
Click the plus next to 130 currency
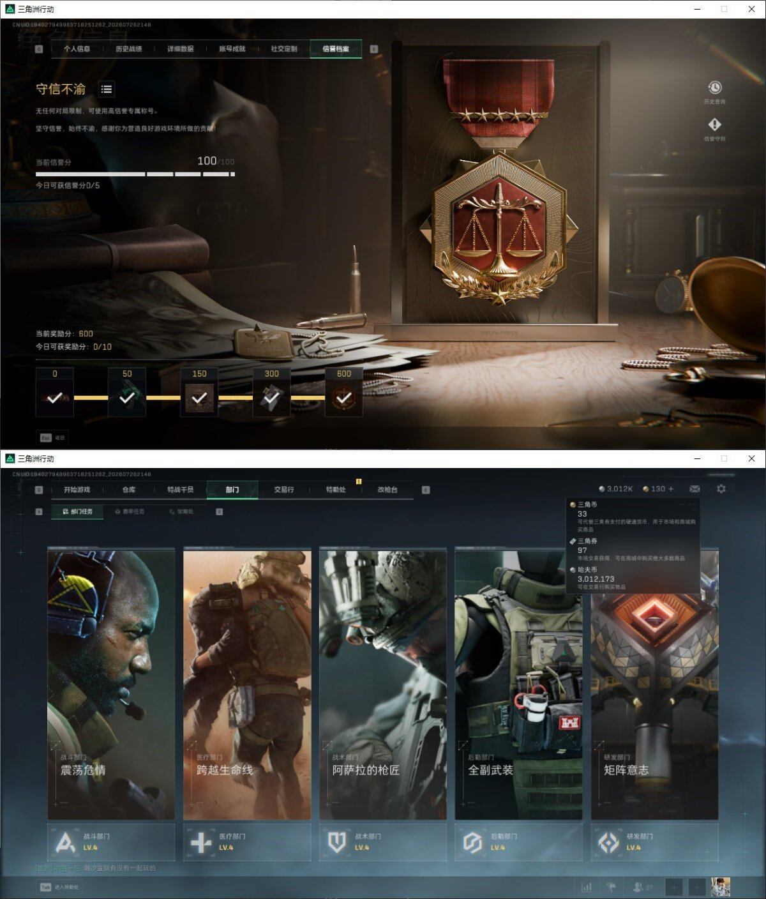pos(670,489)
